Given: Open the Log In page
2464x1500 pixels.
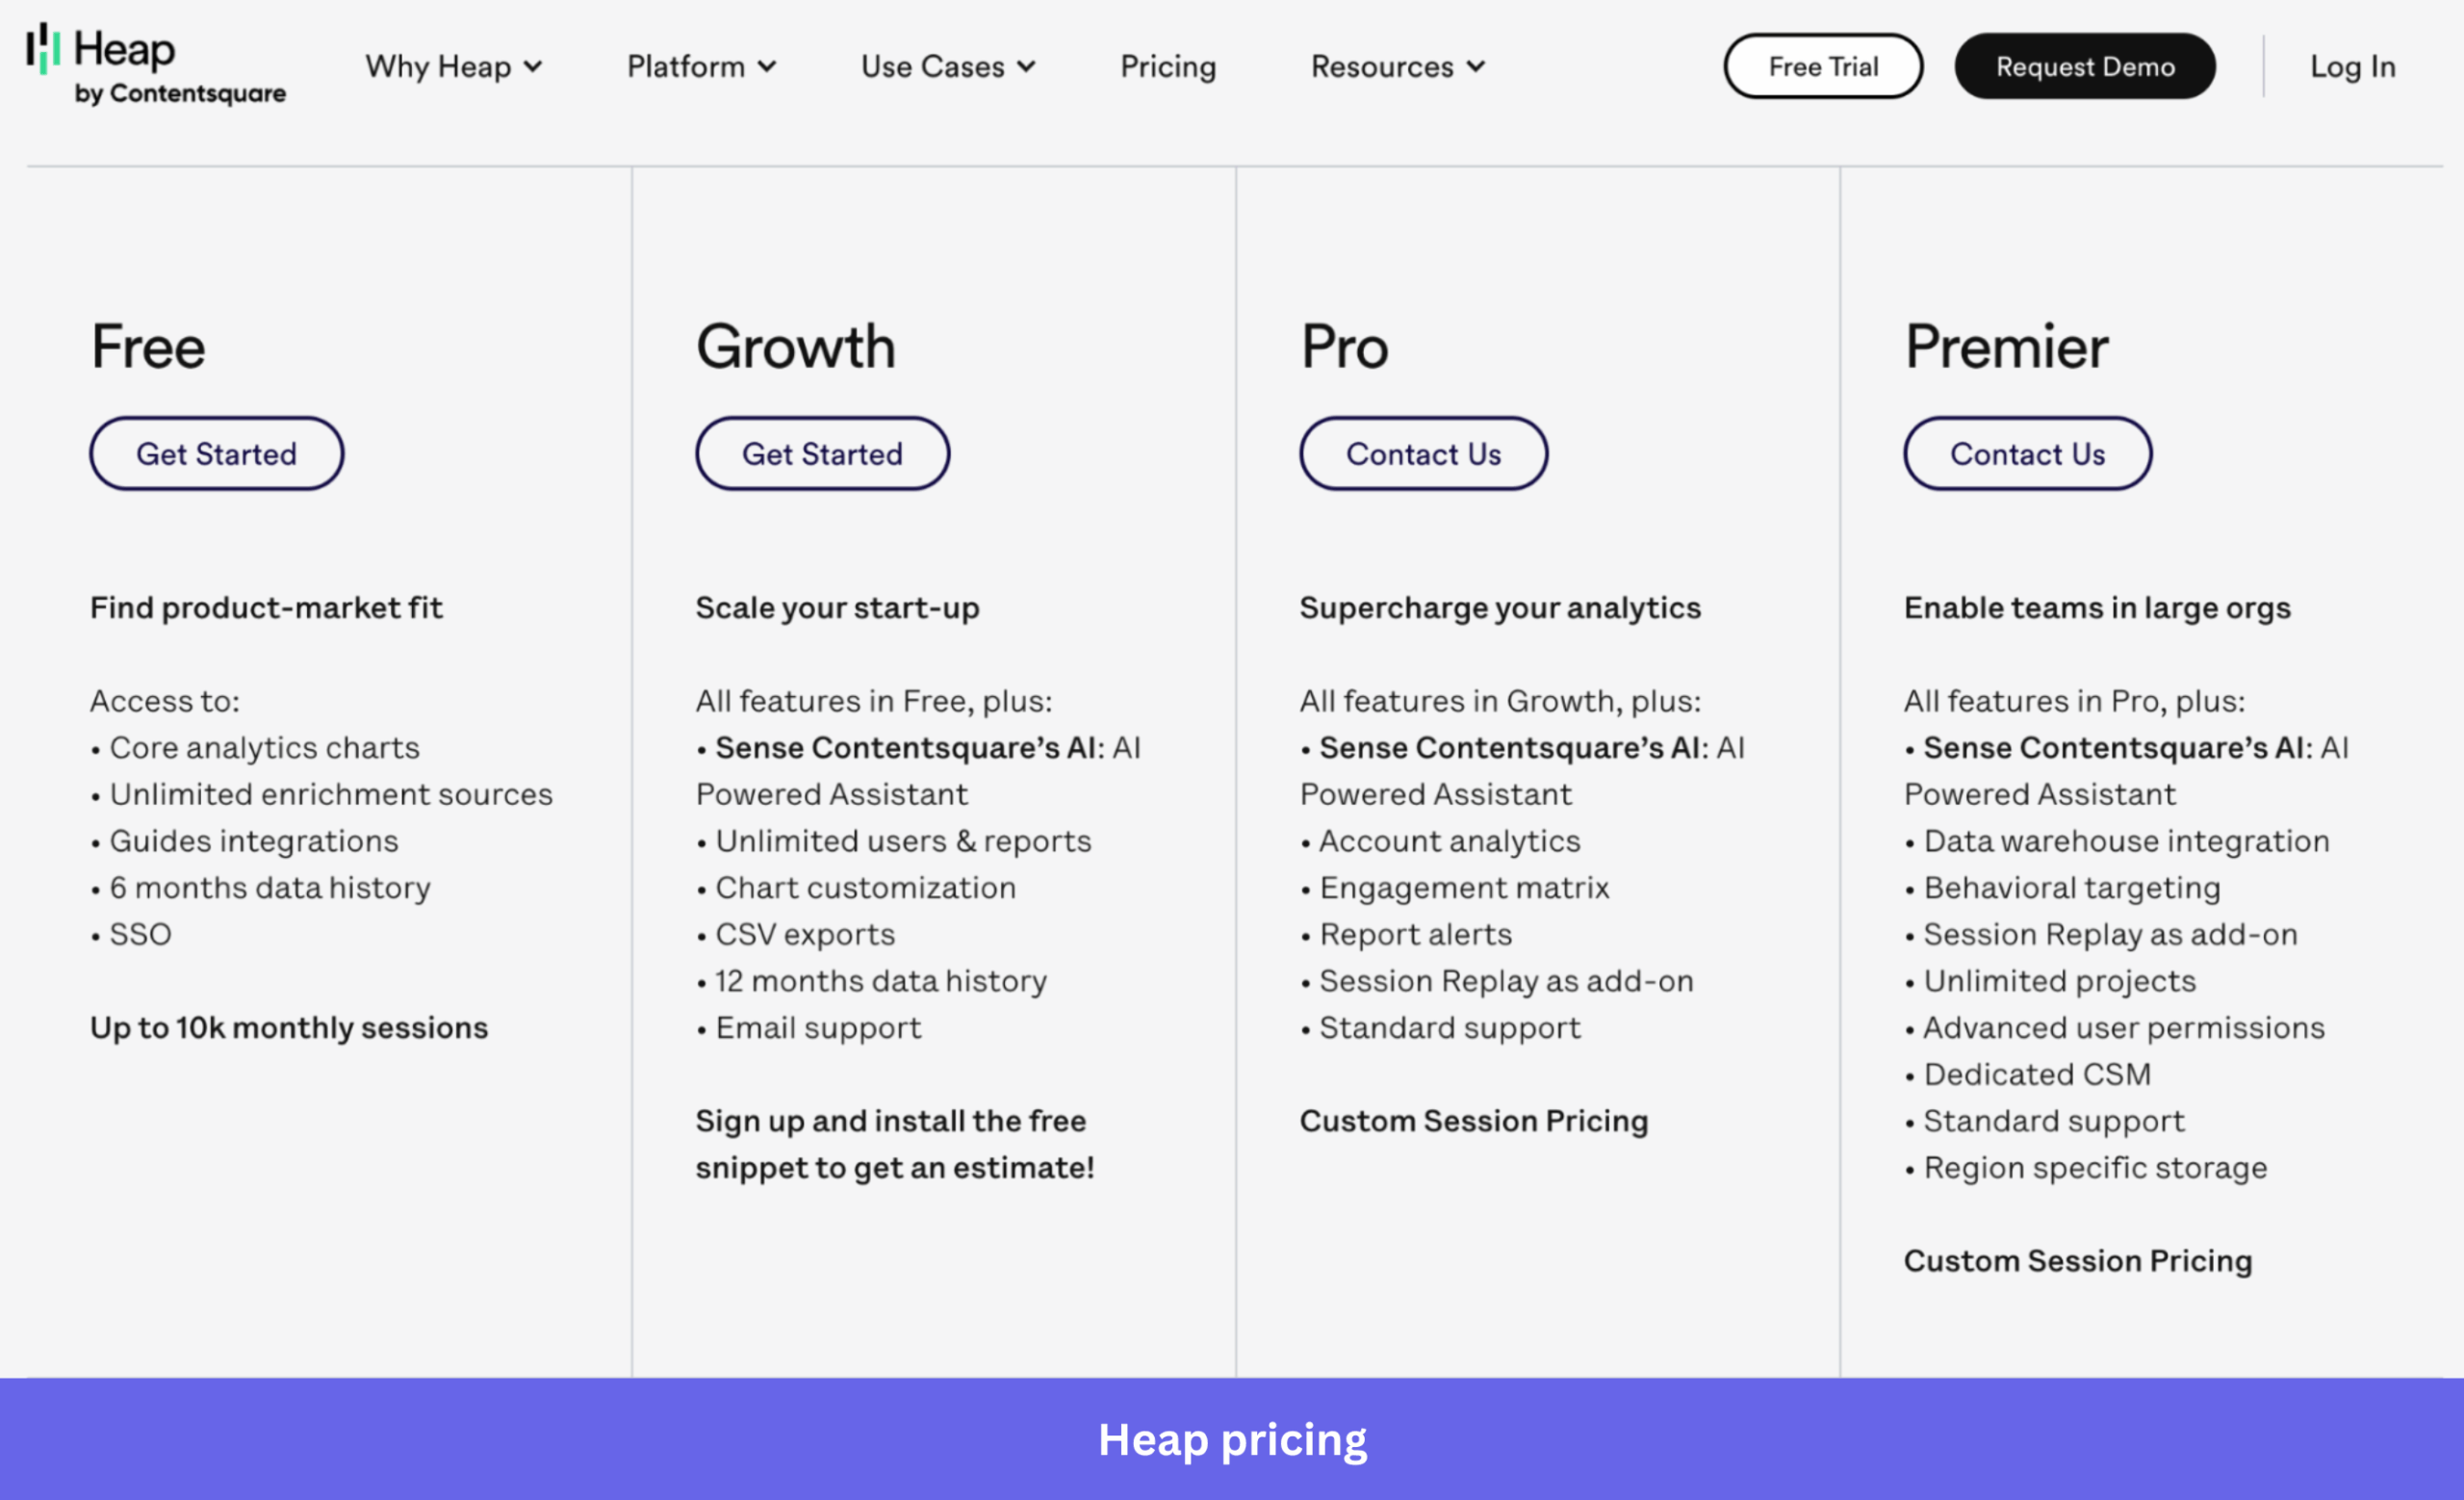Looking at the screenshot, I should tap(2352, 66).
